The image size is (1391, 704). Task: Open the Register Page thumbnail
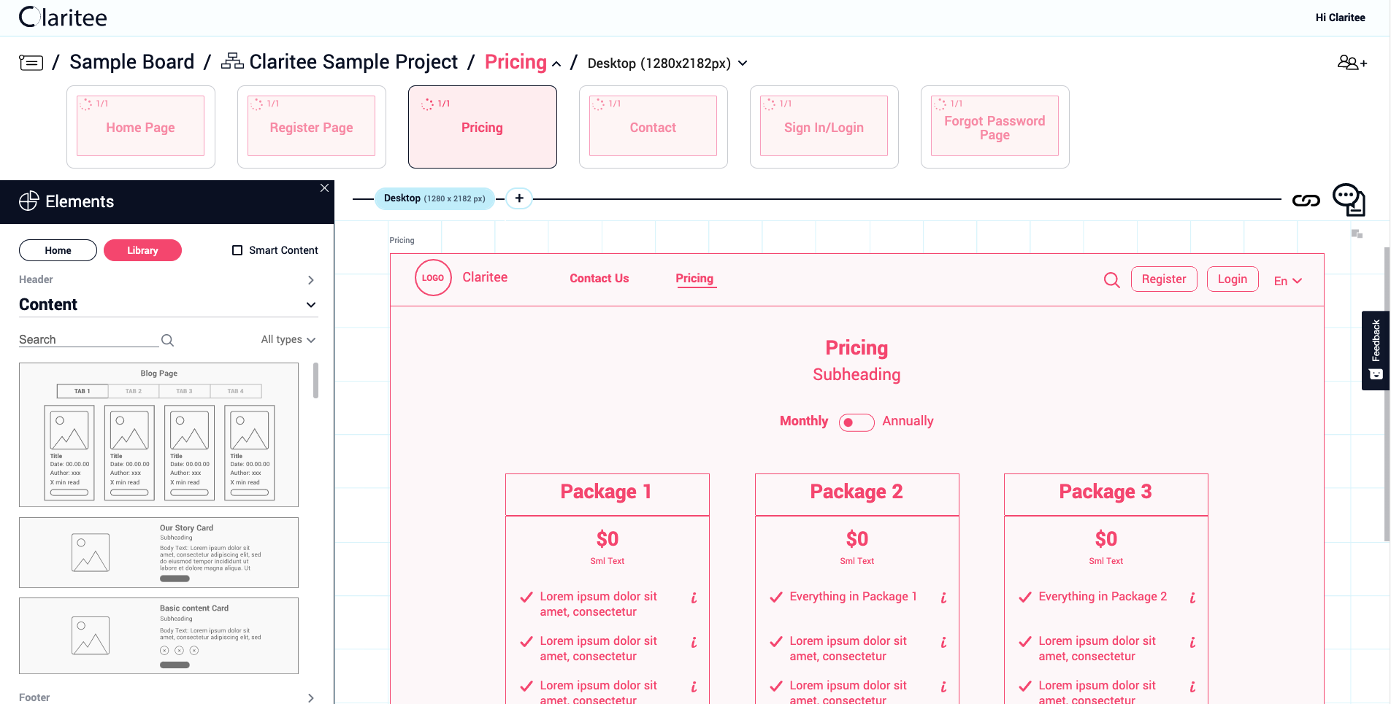312,127
